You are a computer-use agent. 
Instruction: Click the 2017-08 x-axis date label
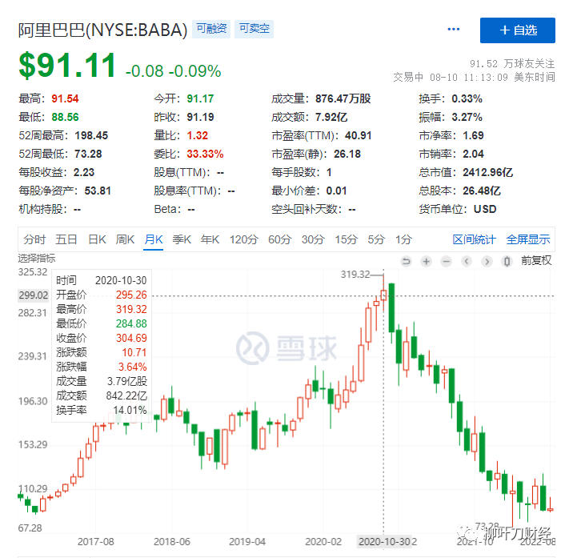(96, 542)
